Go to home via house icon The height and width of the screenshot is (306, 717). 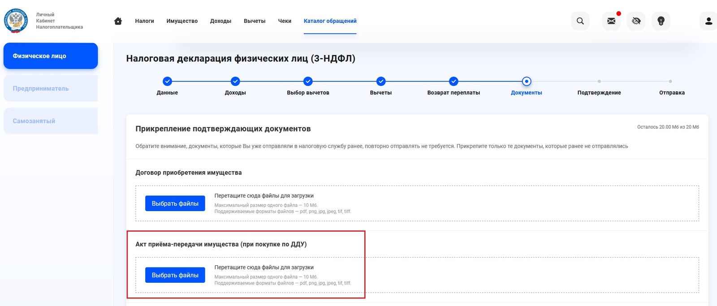[118, 21]
